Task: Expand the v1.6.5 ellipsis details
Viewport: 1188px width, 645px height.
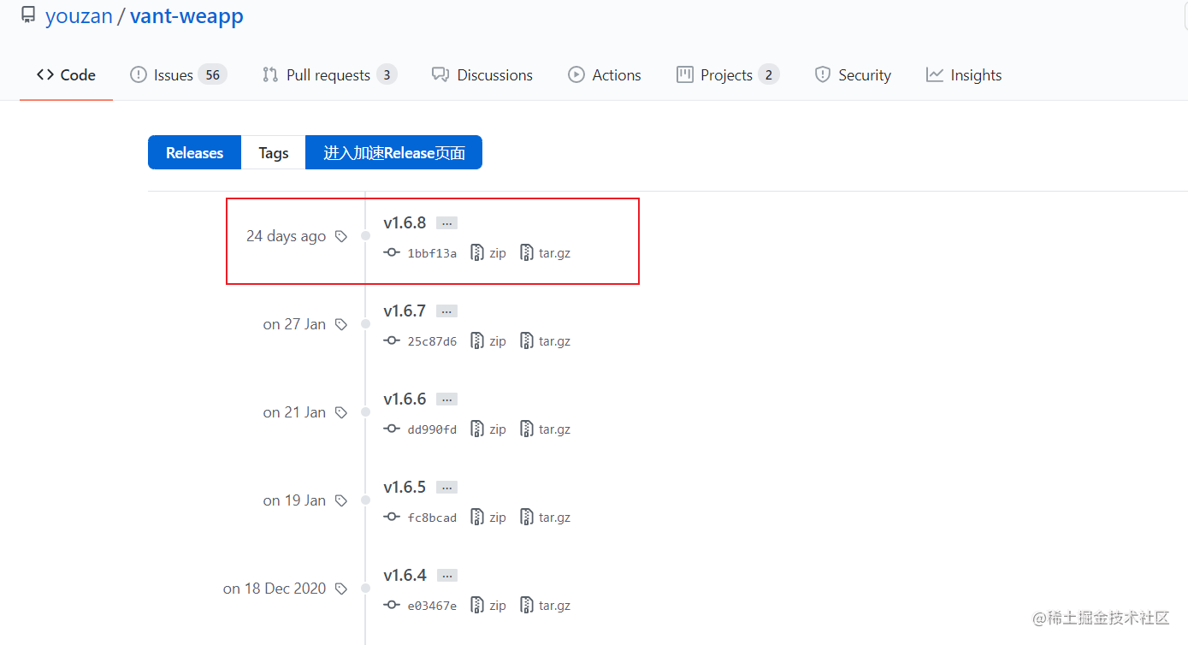Action: (x=446, y=487)
